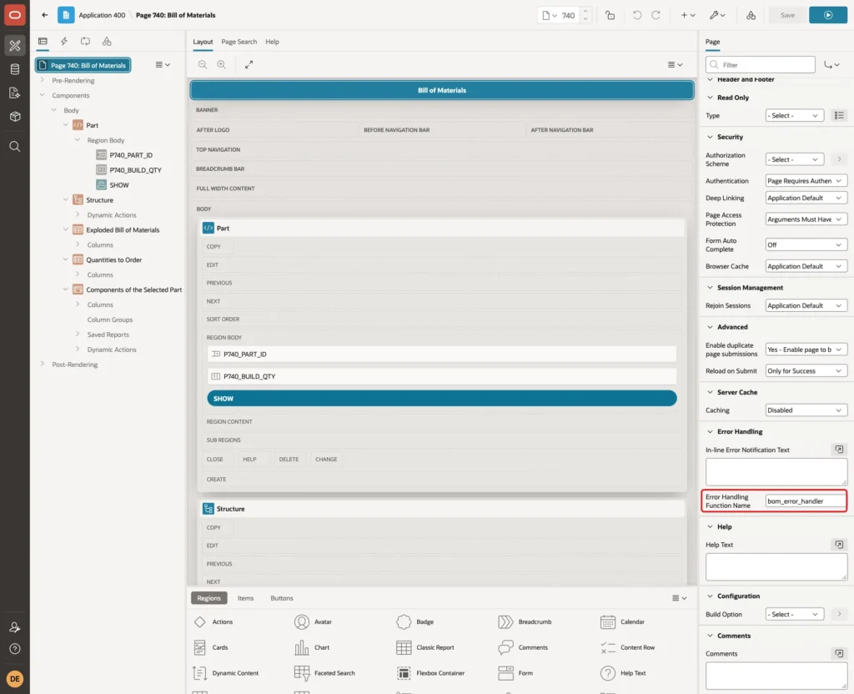Click the Save button

pyautogui.click(x=787, y=15)
